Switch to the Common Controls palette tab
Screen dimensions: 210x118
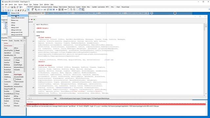pos(47,7)
